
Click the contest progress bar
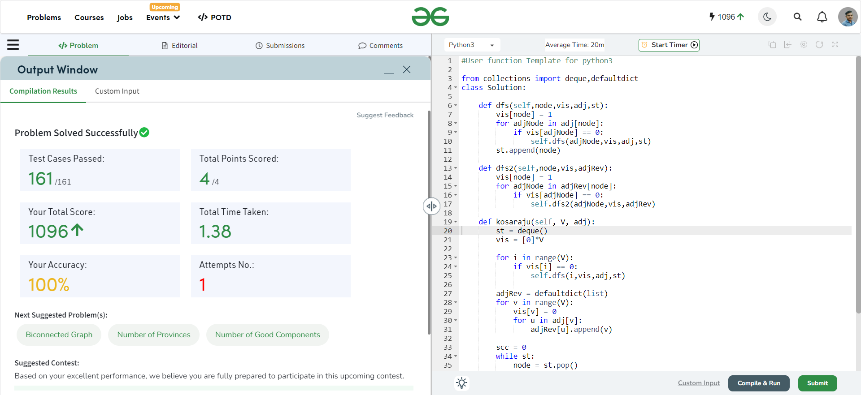tap(214, 388)
